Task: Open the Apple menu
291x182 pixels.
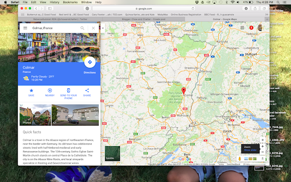Action: click(x=5, y=2)
